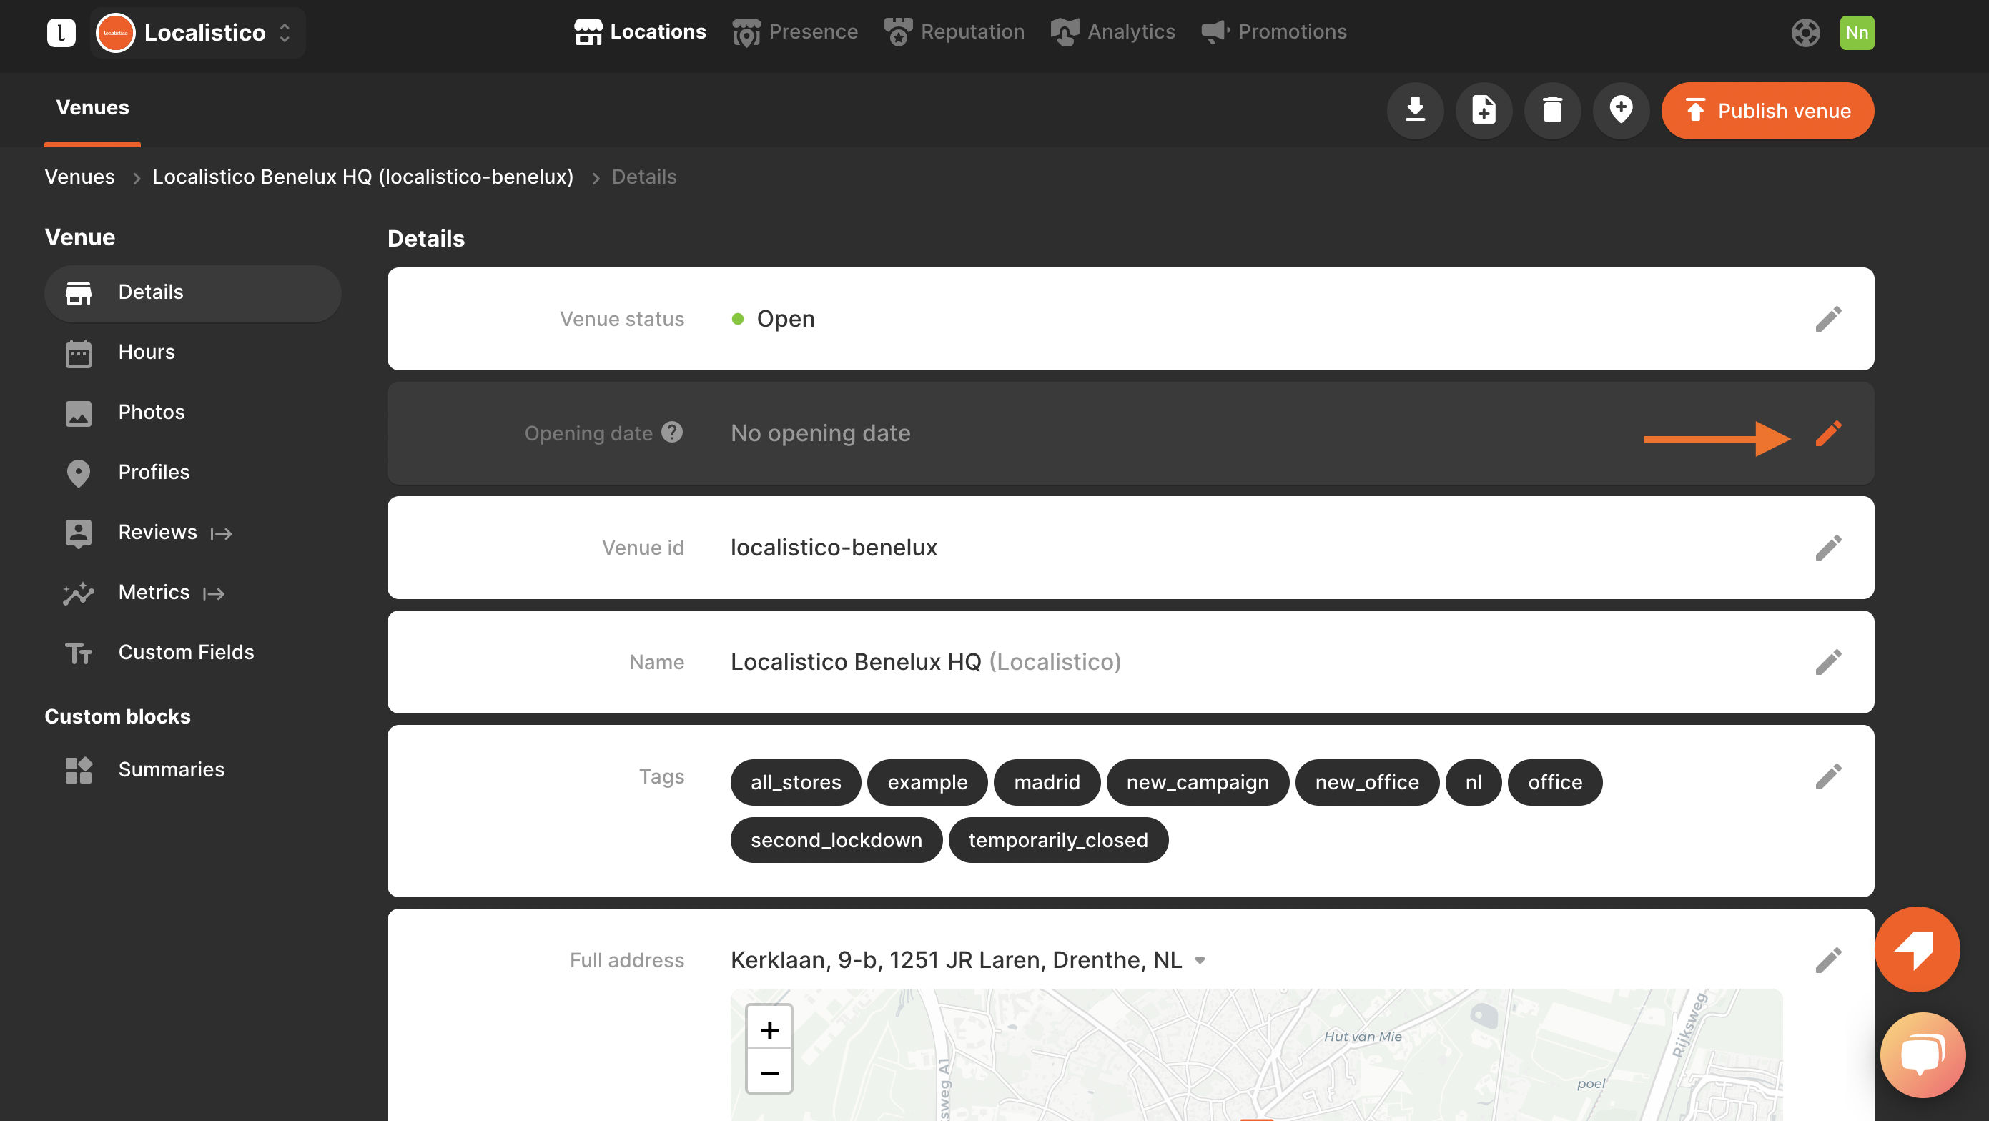Screen dimensions: 1989x1121
Task: Open the Locations menu
Action: pyautogui.click(x=639, y=31)
